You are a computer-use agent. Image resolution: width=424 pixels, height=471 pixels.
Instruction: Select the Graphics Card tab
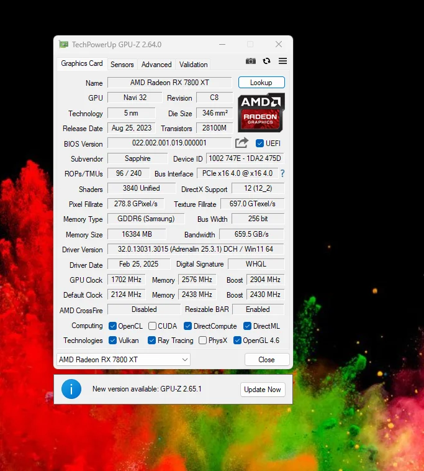pos(81,63)
